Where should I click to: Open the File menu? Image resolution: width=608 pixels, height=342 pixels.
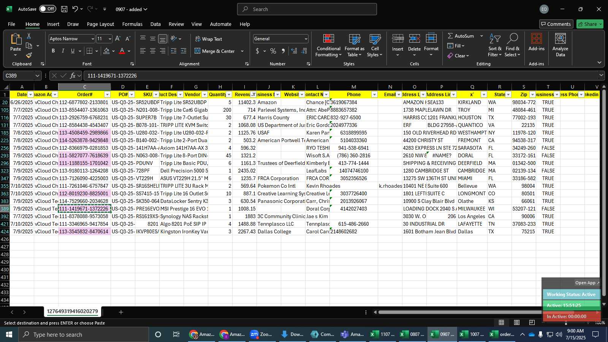[x=12, y=24]
